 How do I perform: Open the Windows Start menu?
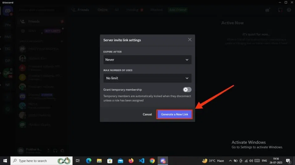[5, 161]
